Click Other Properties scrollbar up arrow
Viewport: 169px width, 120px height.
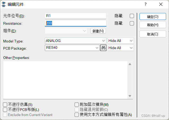(130, 64)
